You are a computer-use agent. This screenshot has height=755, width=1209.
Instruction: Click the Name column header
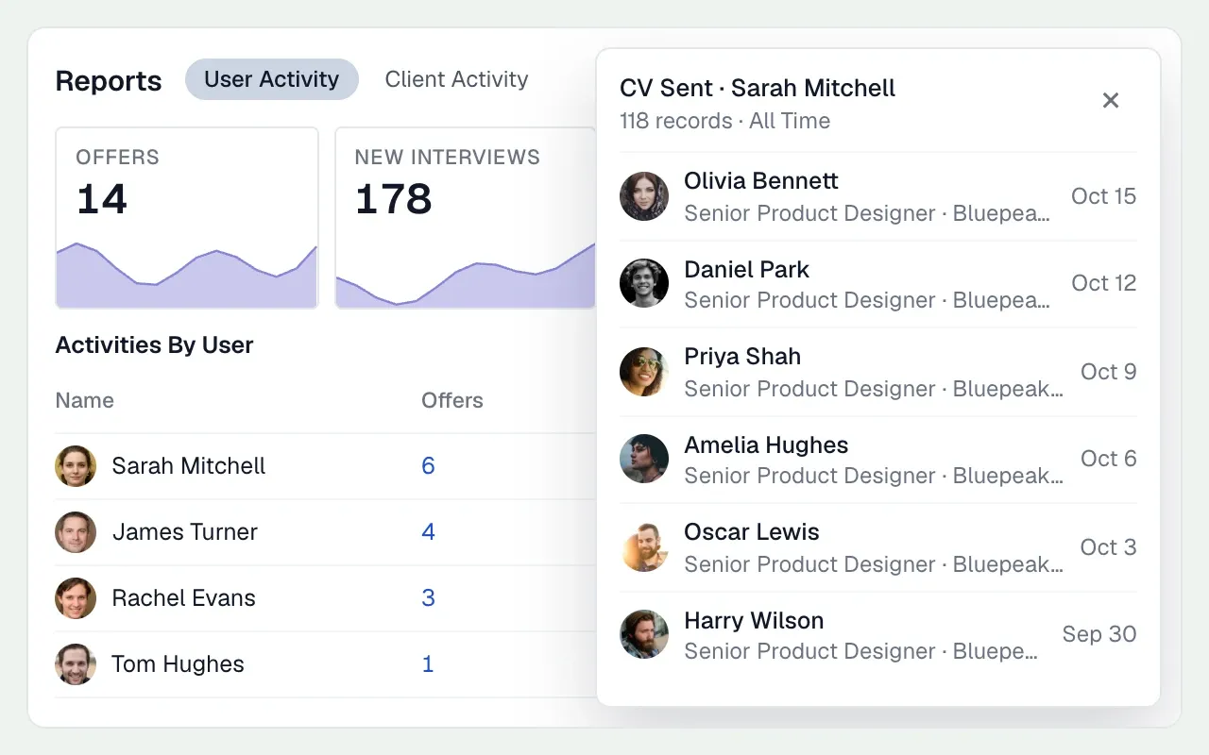84,400
